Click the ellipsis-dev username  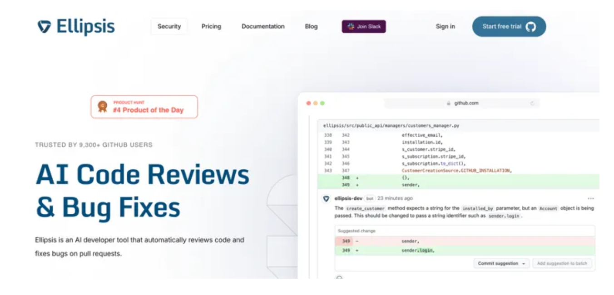coord(348,198)
